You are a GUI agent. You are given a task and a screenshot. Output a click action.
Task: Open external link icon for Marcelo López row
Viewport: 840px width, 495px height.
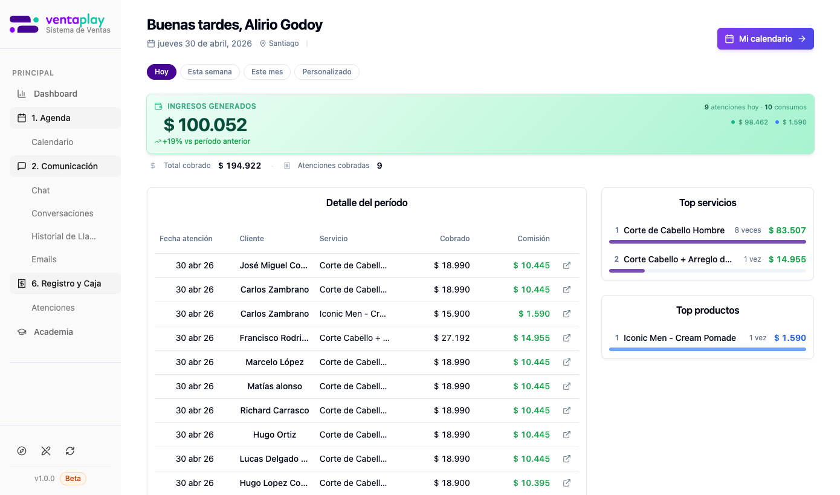567,362
